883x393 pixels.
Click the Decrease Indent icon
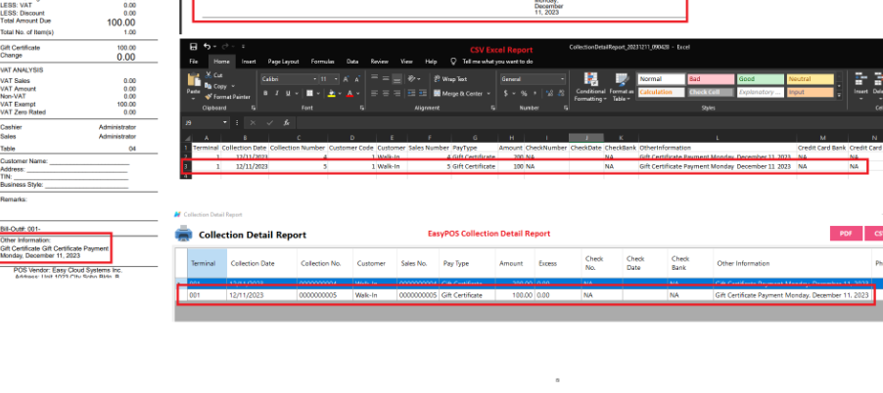pos(410,93)
